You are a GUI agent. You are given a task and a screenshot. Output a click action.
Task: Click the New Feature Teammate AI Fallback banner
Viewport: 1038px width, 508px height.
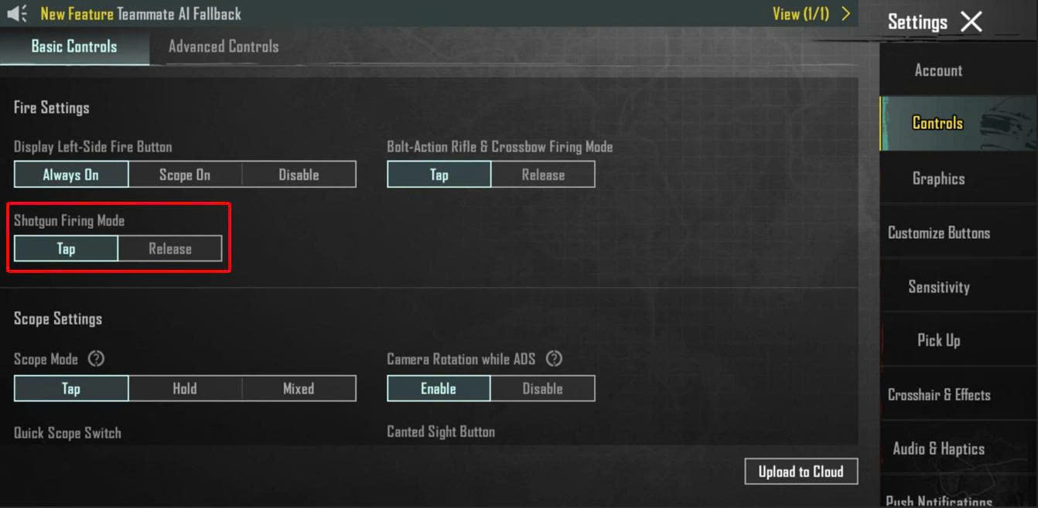point(141,14)
